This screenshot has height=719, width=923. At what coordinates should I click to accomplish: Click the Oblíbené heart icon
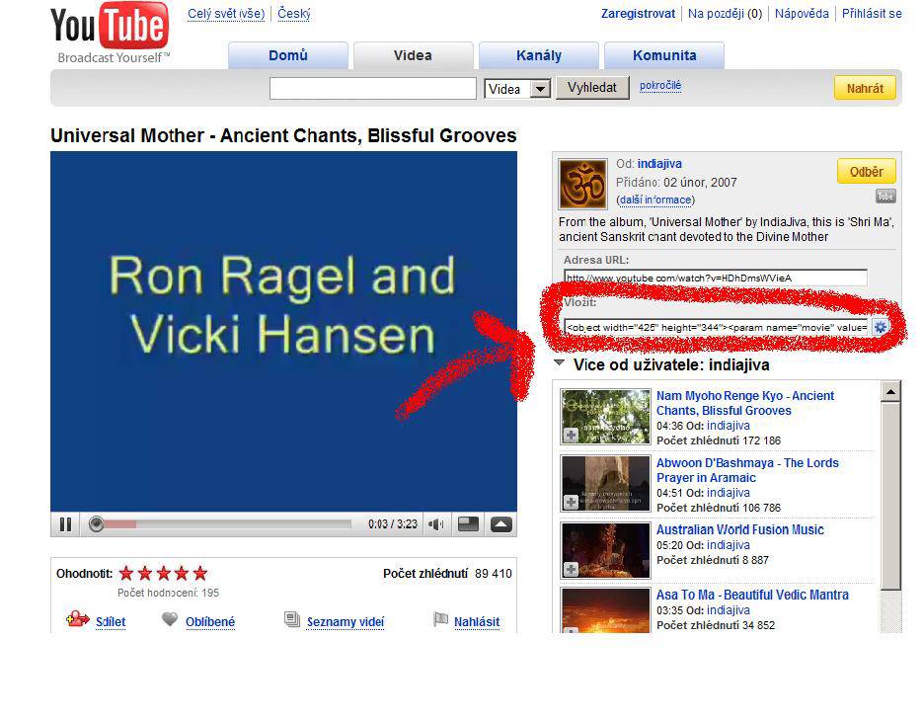point(170,620)
